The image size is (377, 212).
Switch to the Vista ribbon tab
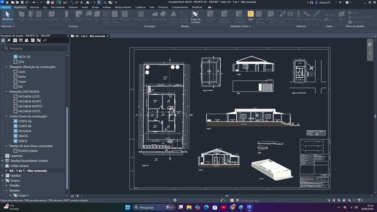pyautogui.click(x=152, y=7)
